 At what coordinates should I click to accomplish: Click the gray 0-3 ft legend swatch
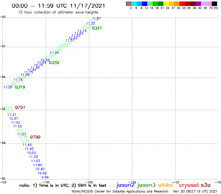point(129,4)
